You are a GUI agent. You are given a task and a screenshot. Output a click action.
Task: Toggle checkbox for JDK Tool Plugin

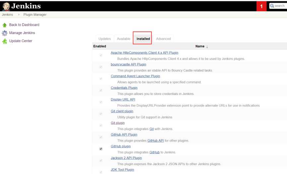point(101,172)
